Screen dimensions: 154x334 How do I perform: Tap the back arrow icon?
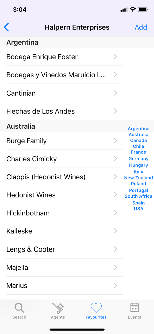(x=6, y=27)
